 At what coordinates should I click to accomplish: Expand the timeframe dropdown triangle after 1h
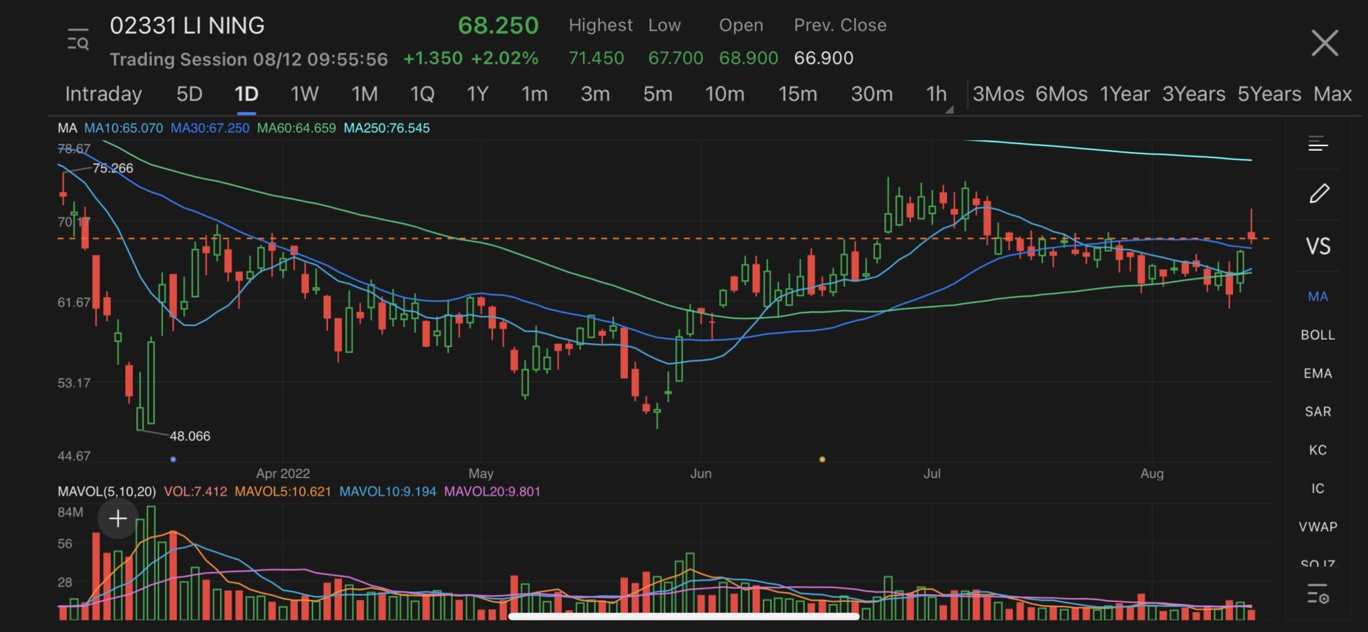(x=949, y=109)
